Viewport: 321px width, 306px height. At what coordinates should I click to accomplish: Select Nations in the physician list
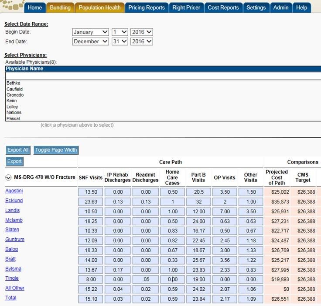pyautogui.click(x=14, y=112)
